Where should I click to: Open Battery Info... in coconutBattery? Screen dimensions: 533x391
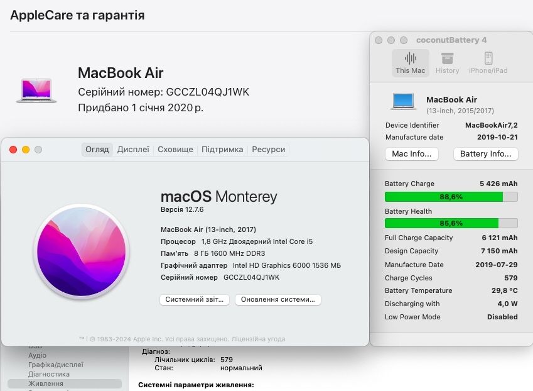(485, 154)
